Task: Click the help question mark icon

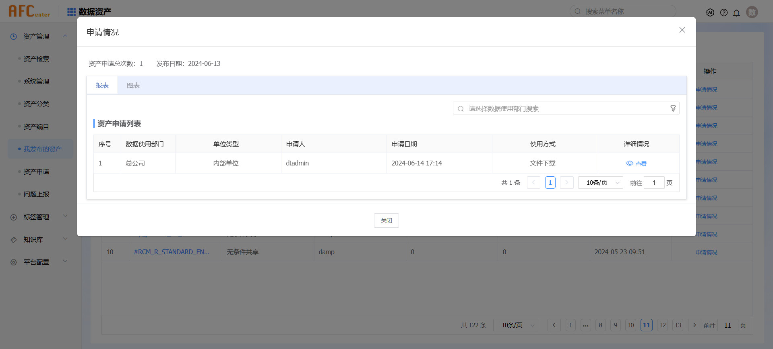Action: (724, 12)
